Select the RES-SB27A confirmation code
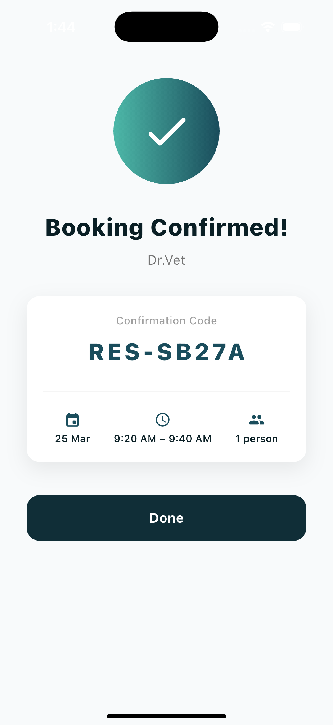Viewport: 333px width, 725px height. tap(166, 352)
